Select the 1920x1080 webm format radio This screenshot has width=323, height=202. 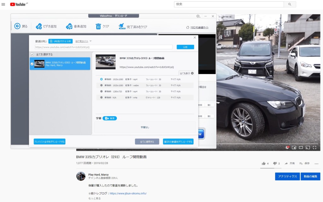click(x=101, y=85)
